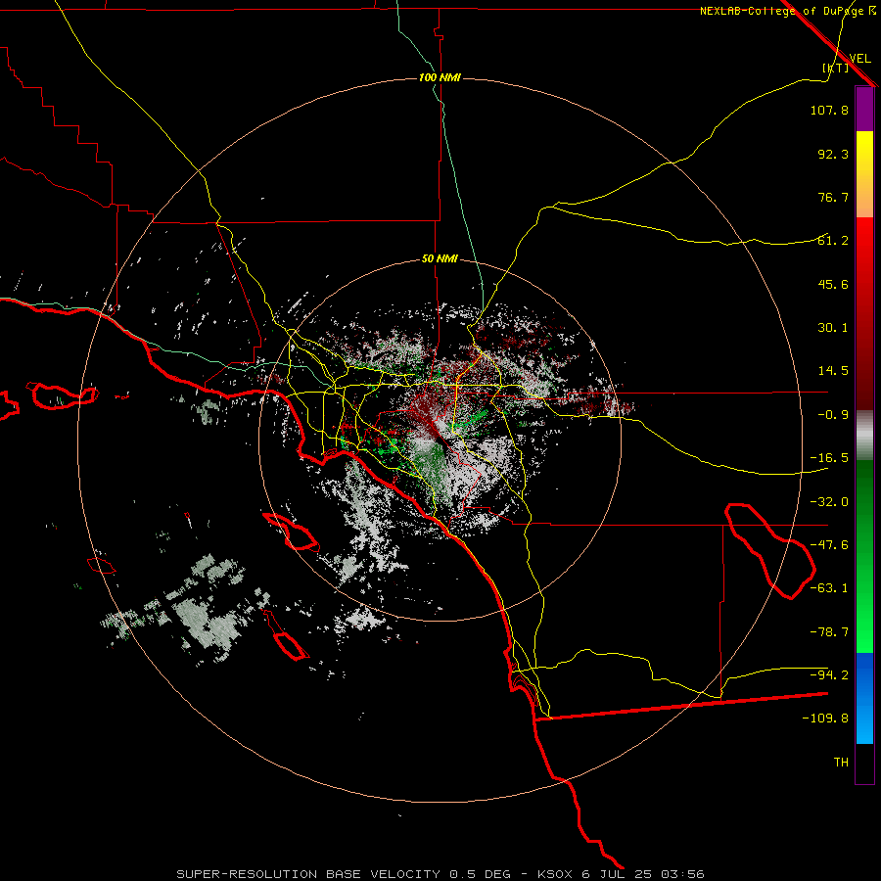Click the Super-Resolution Base Velocity caption
Viewport: 881px width, 881px height.
tap(440, 874)
